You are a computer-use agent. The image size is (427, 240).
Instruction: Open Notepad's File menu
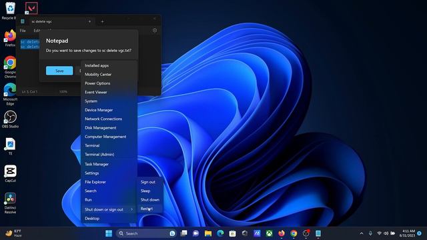[x=23, y=31]
